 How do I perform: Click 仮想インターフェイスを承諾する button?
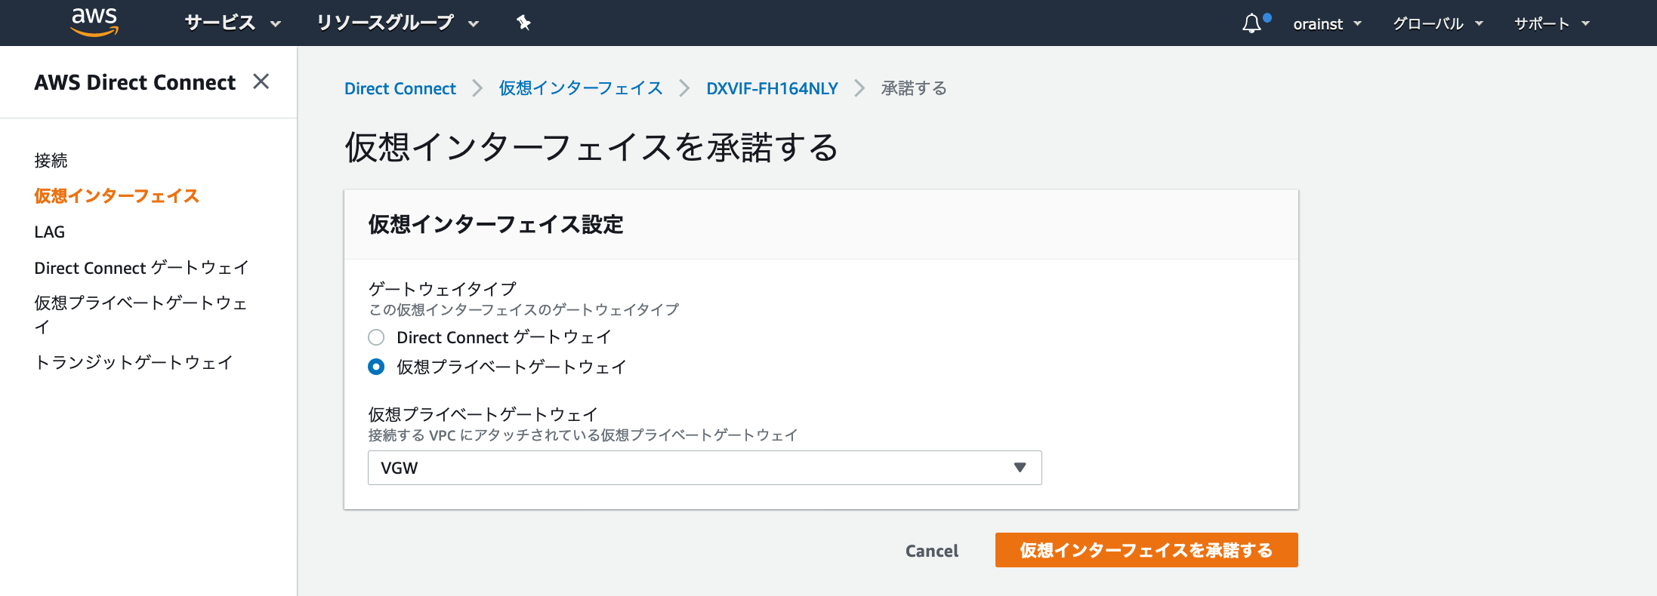point(1146,550)
